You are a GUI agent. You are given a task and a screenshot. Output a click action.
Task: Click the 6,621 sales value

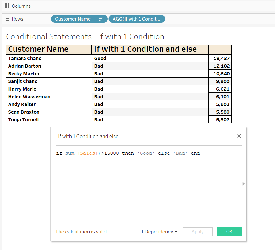click(223, 89)
